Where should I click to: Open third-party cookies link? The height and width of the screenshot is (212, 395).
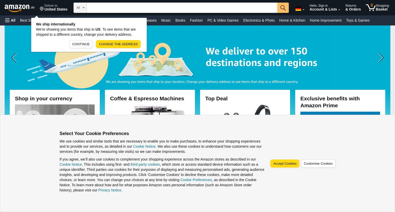tap(145, 164)
